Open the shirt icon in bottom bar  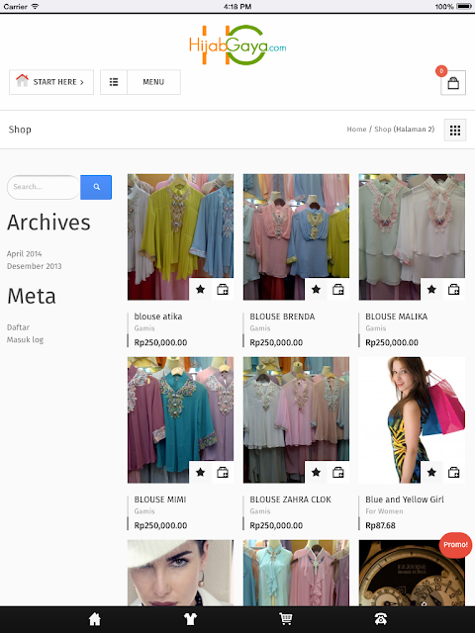point(190,619)
